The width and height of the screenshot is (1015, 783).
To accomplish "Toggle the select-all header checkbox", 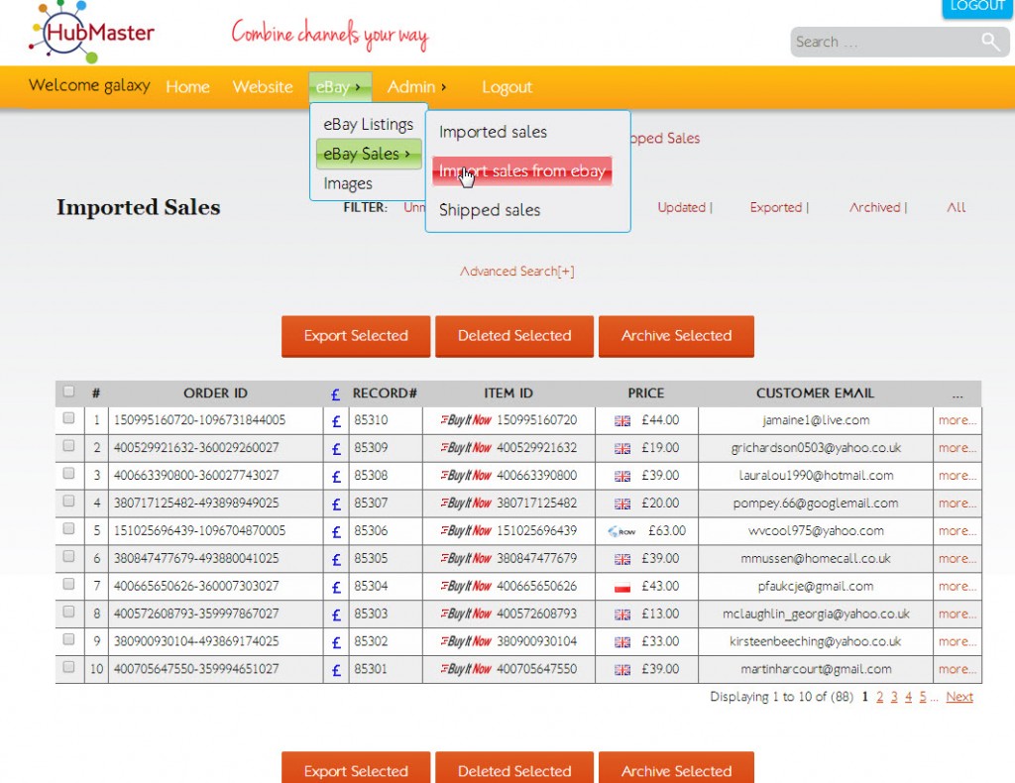I will tap(68, 391).
